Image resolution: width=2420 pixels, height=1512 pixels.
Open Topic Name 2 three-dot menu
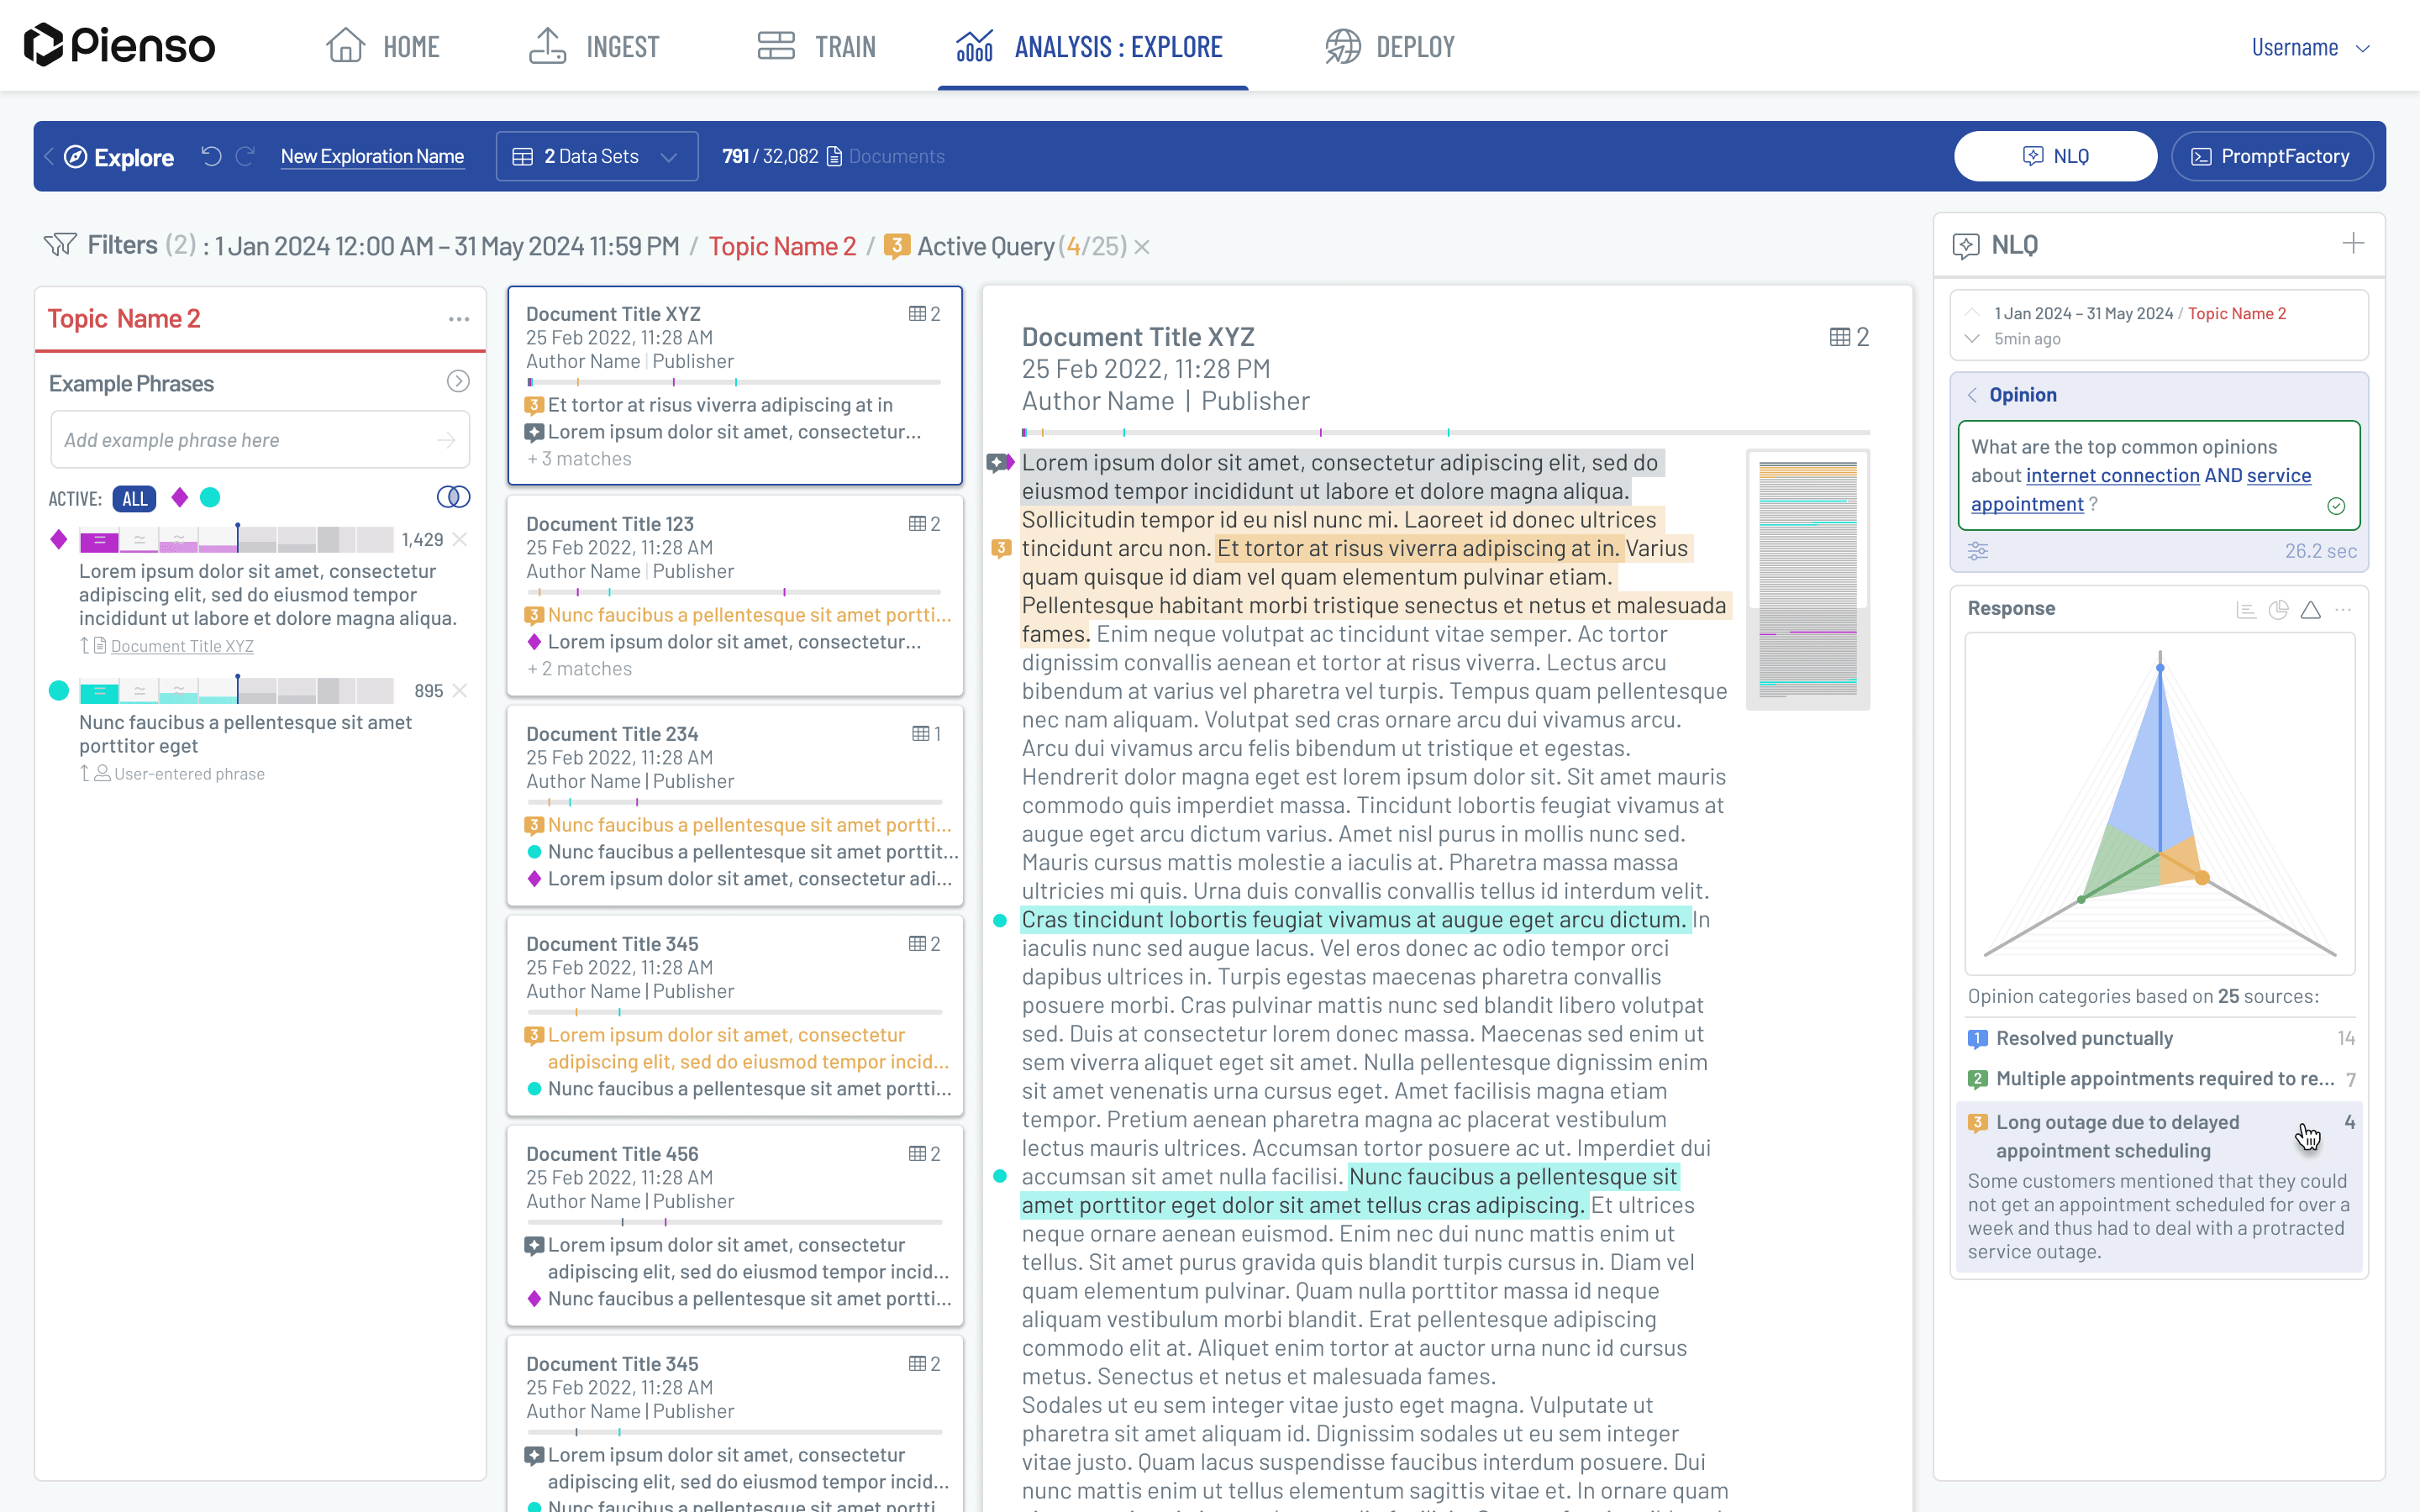(x=459, y=319)
